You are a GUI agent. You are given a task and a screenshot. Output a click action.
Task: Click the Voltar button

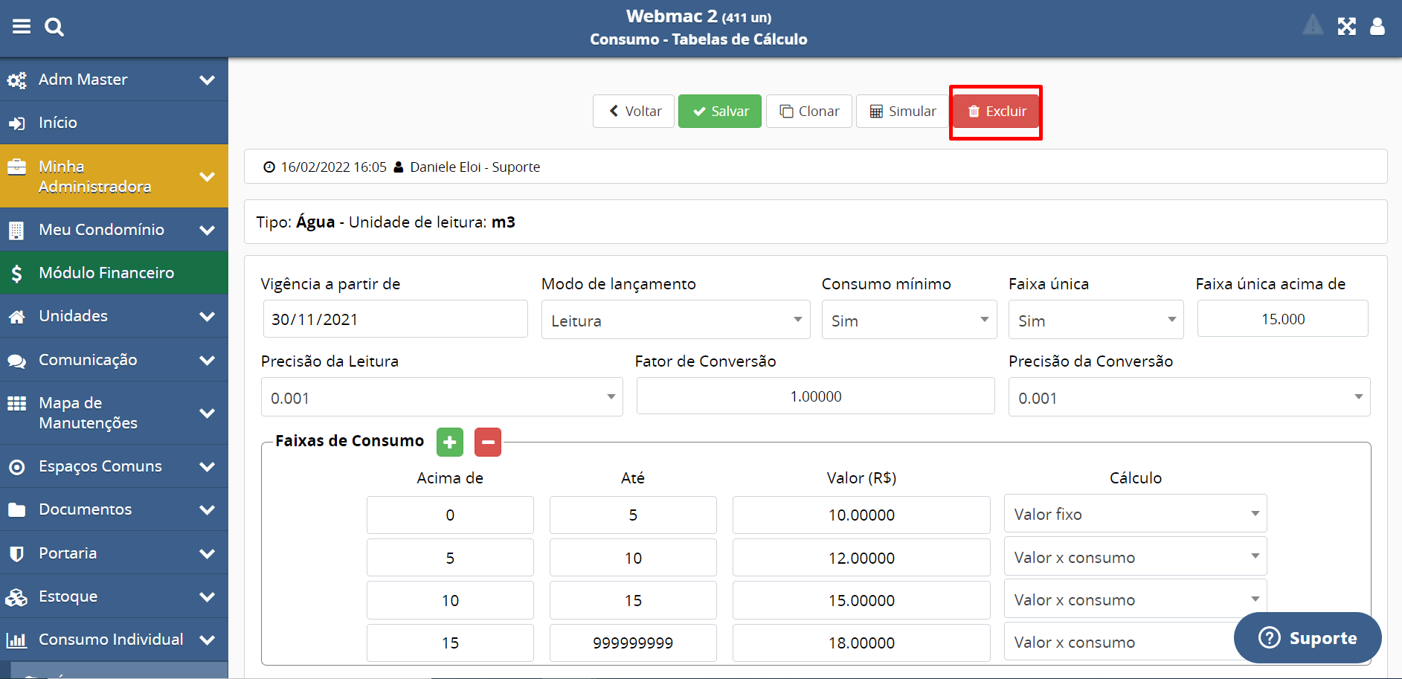pyautogui.click(x=634, y=112)
